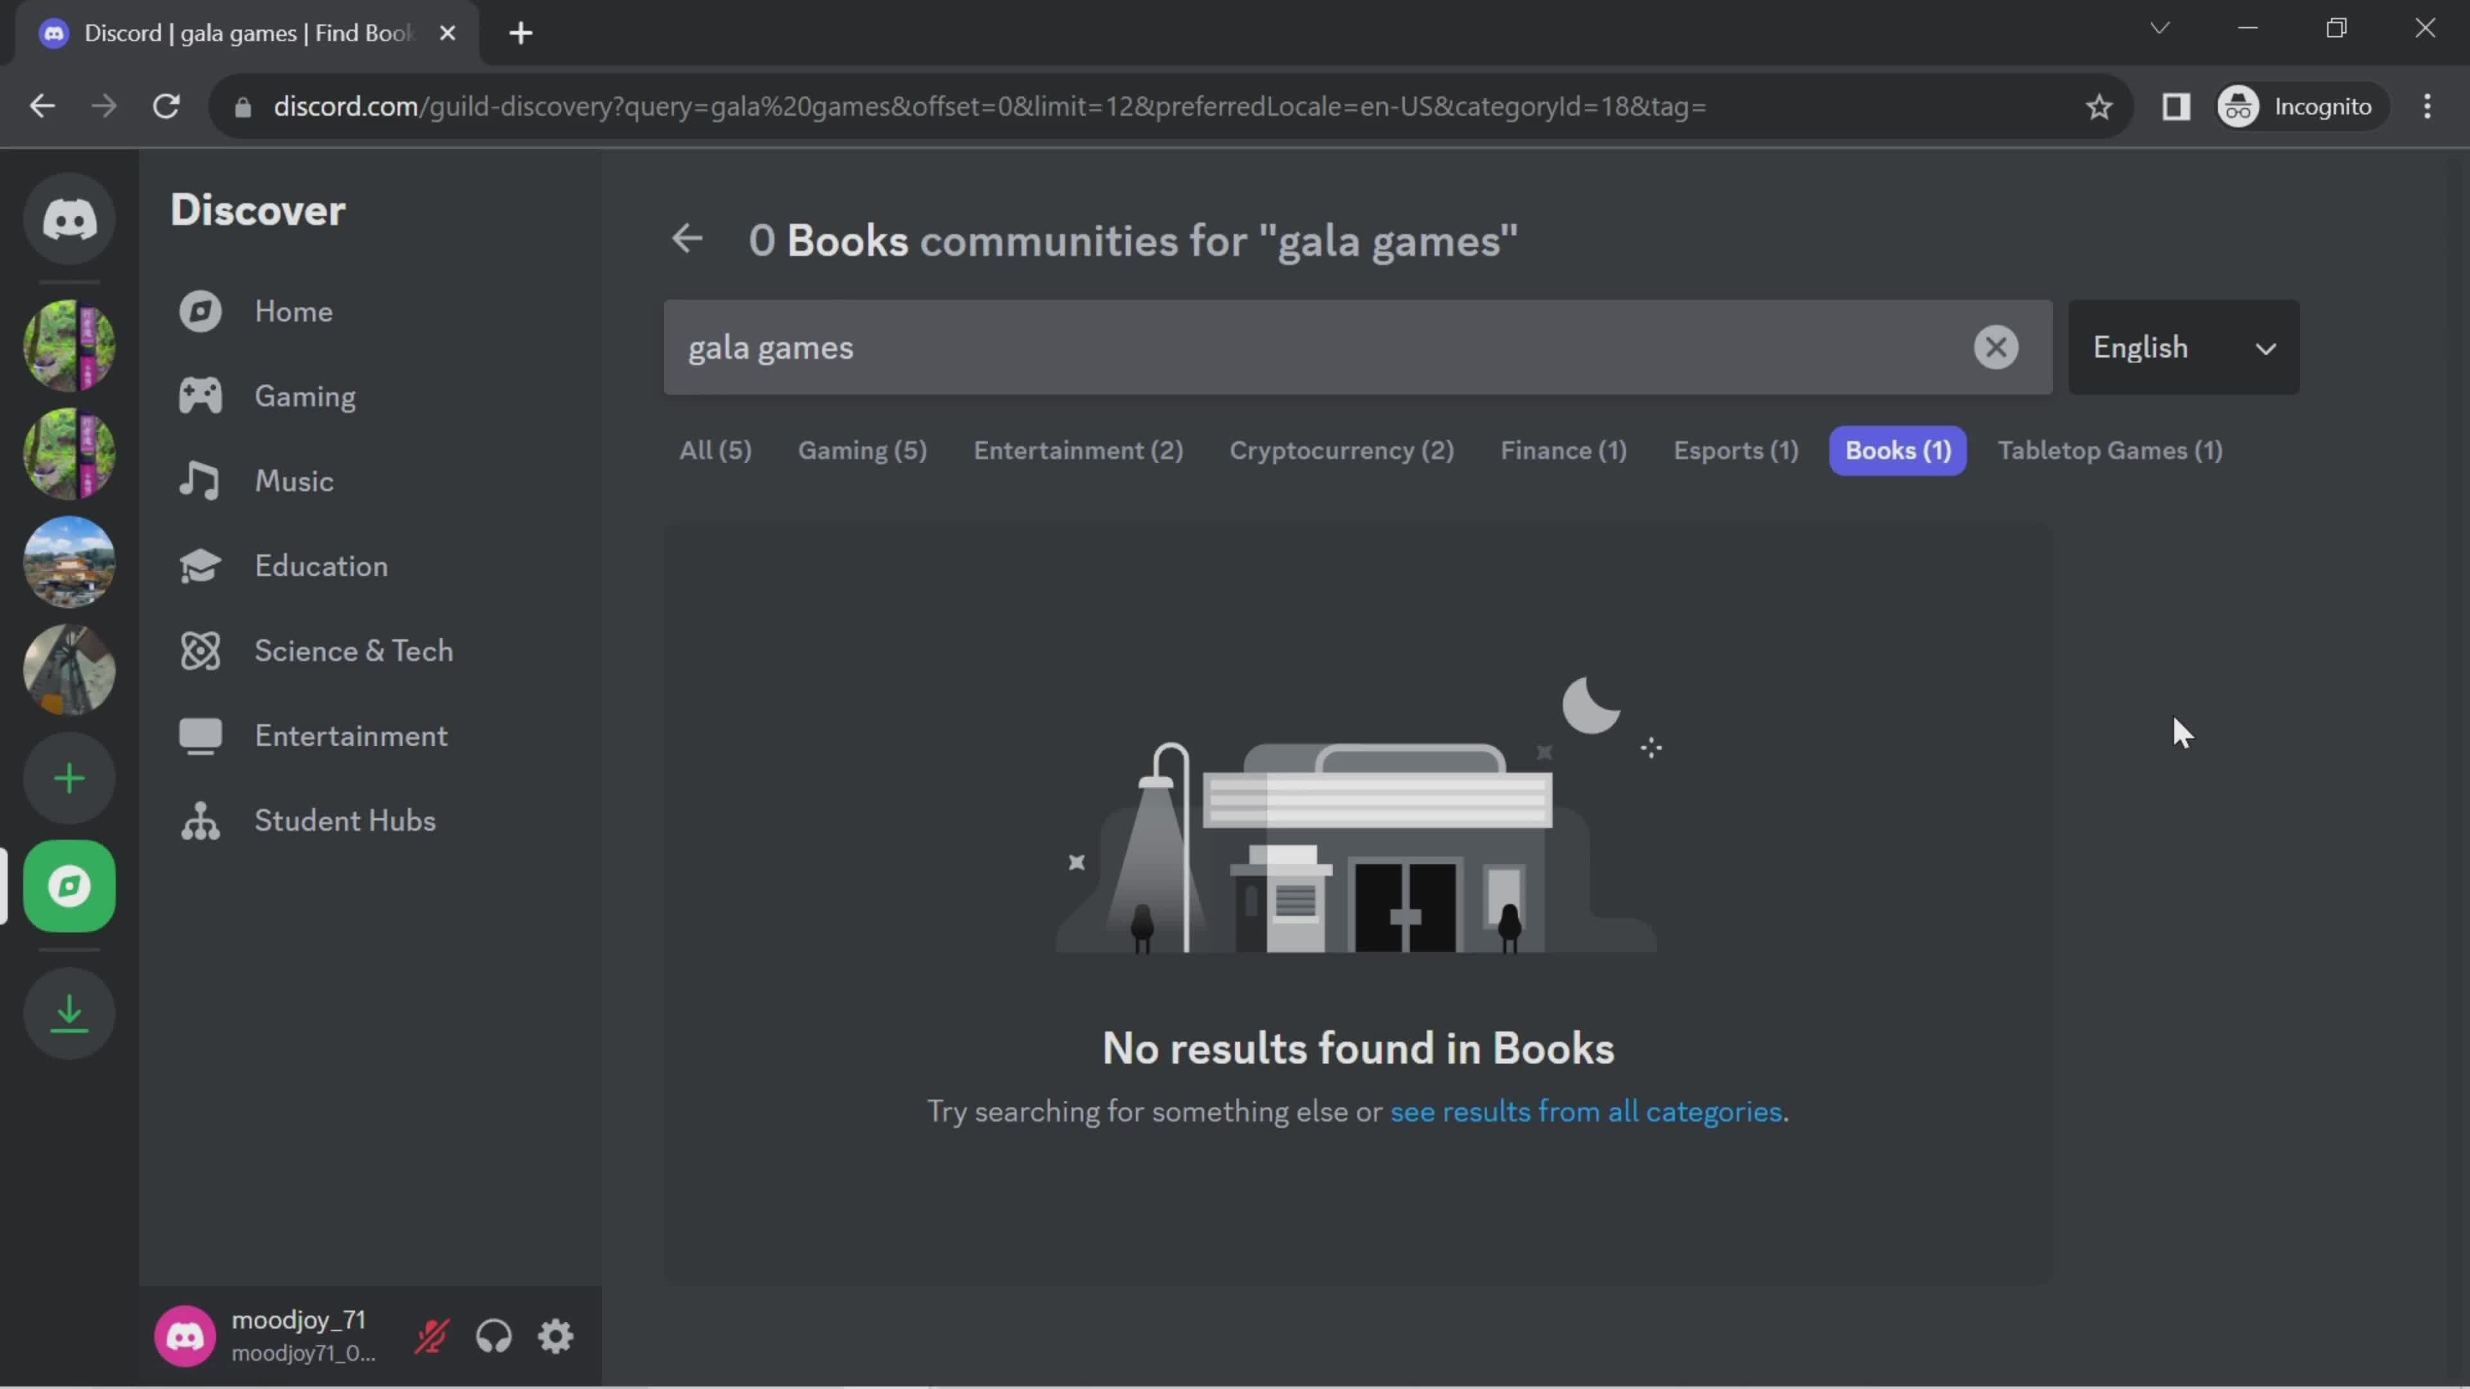Screen dimensions: 2470x1389
Task: Click the add server plus icon
Action: point(69,779)
